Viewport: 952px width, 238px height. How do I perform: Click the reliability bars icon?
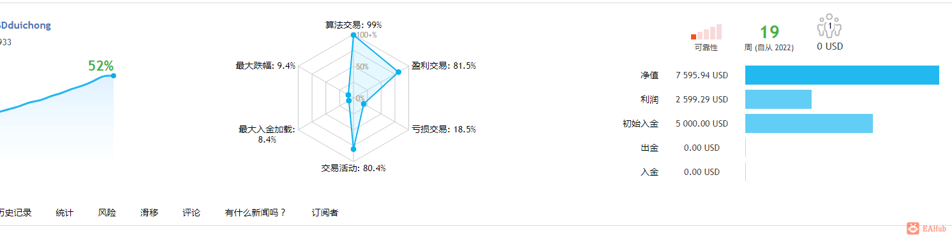pyautogui.click(x=706, y=32)
